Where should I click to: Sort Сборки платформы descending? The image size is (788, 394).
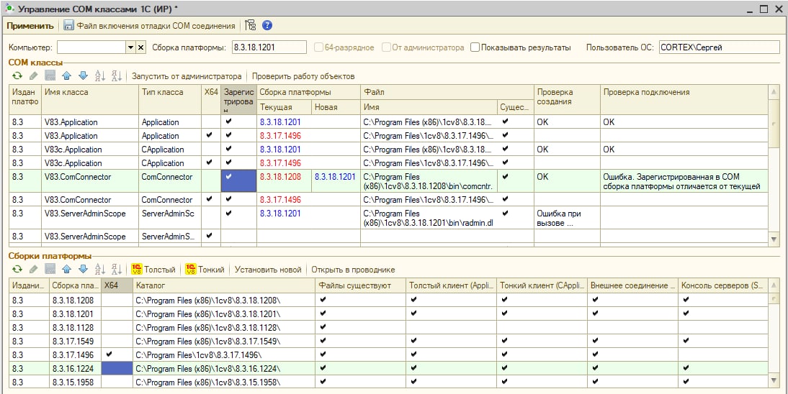pos(117,270)
